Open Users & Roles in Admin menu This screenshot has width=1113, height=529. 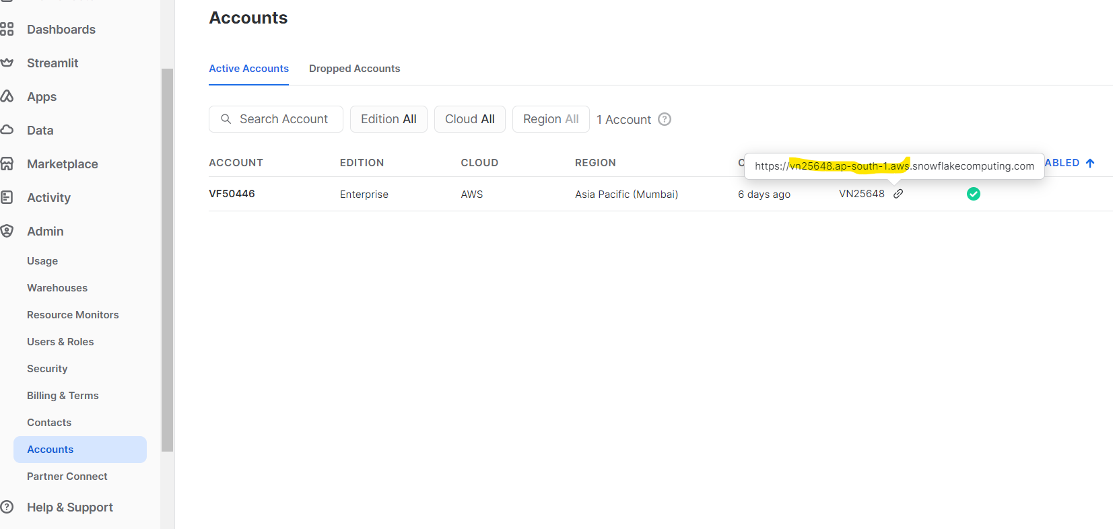coord(61,342)
